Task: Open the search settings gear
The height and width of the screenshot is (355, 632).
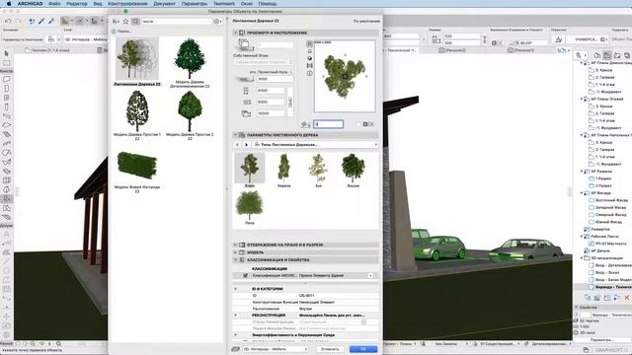Action: (x=217, y=22)
